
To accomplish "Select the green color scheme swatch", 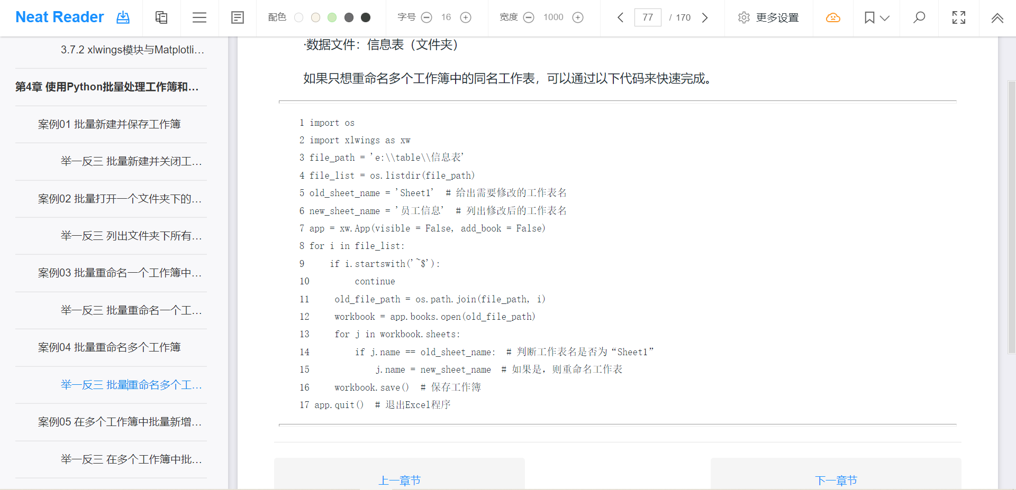I will [x=332, y=17].
